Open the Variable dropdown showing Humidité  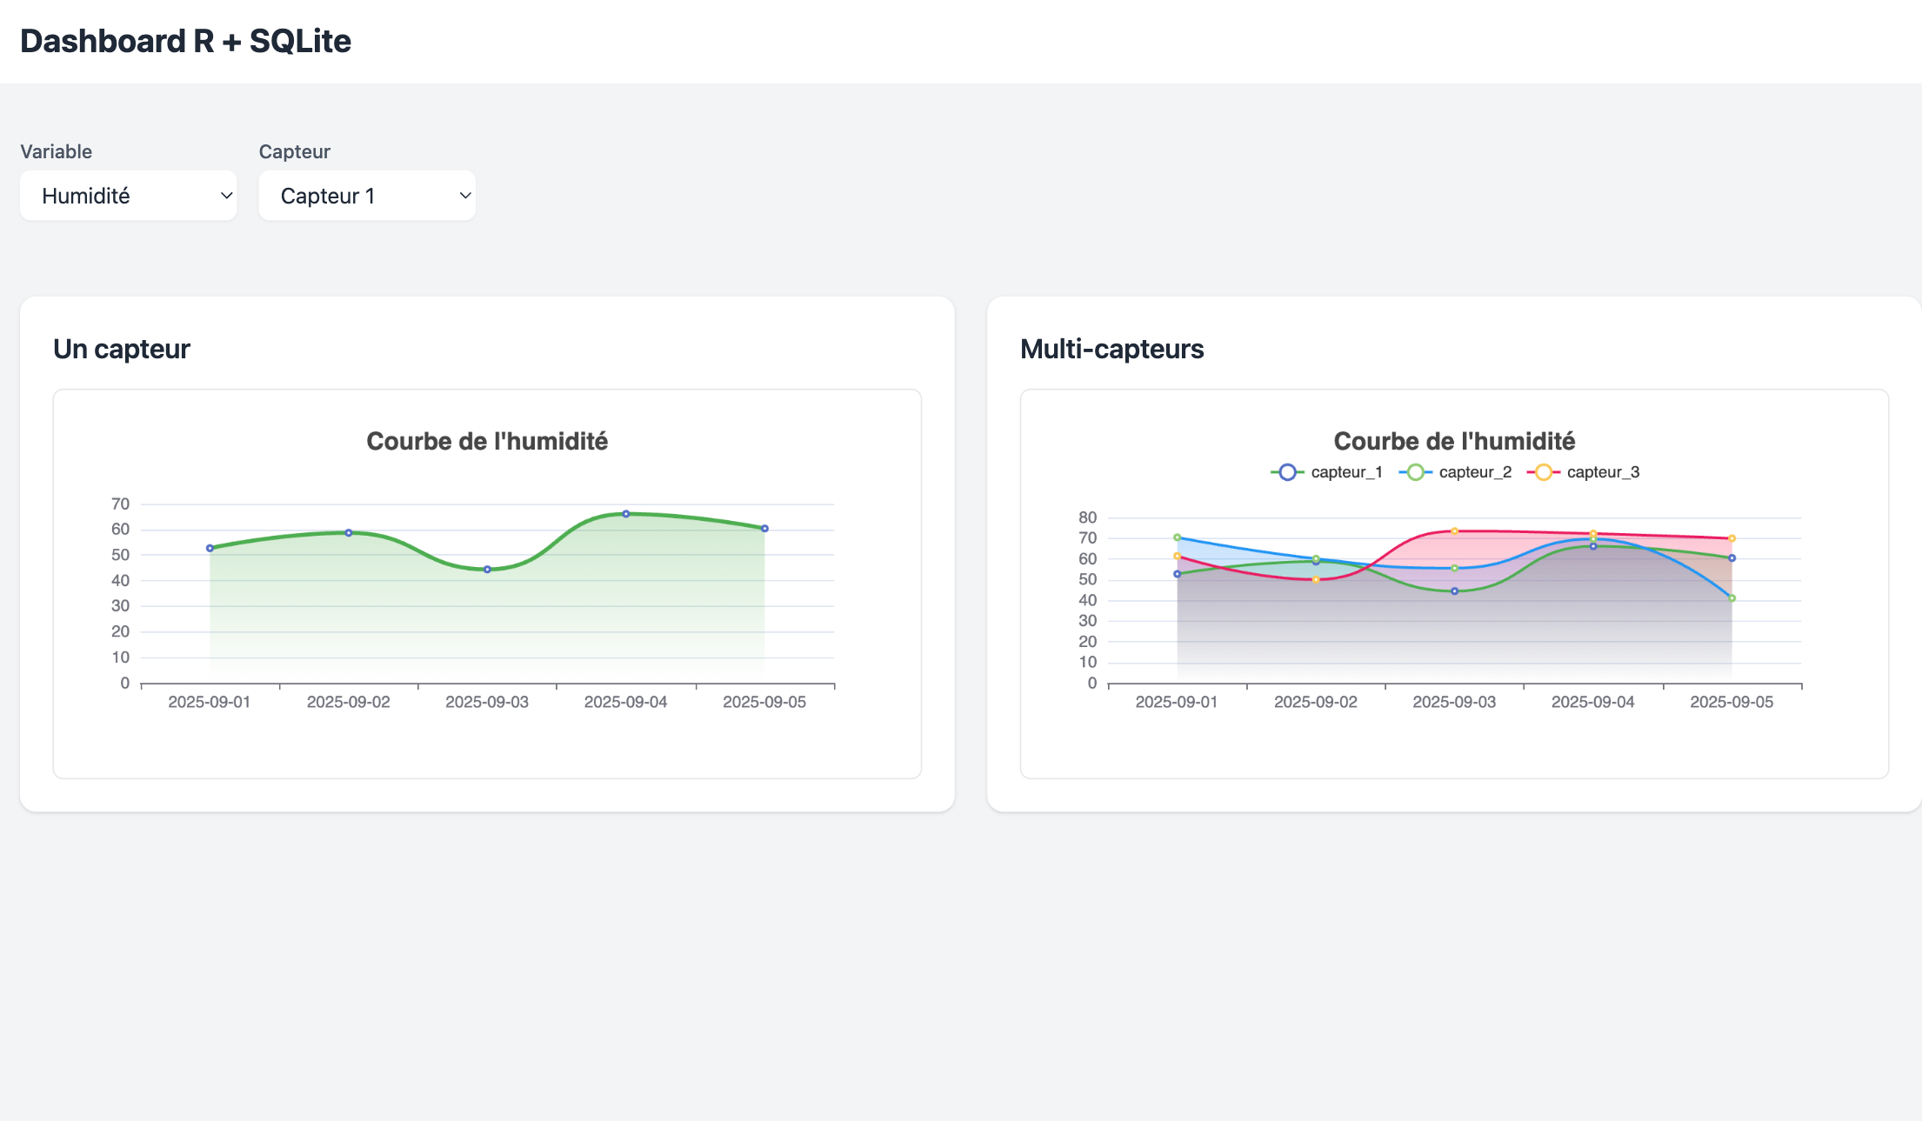pyautogui.click(x=129, y=196)
